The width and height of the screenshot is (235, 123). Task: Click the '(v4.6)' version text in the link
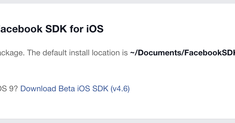pos(120,89)
